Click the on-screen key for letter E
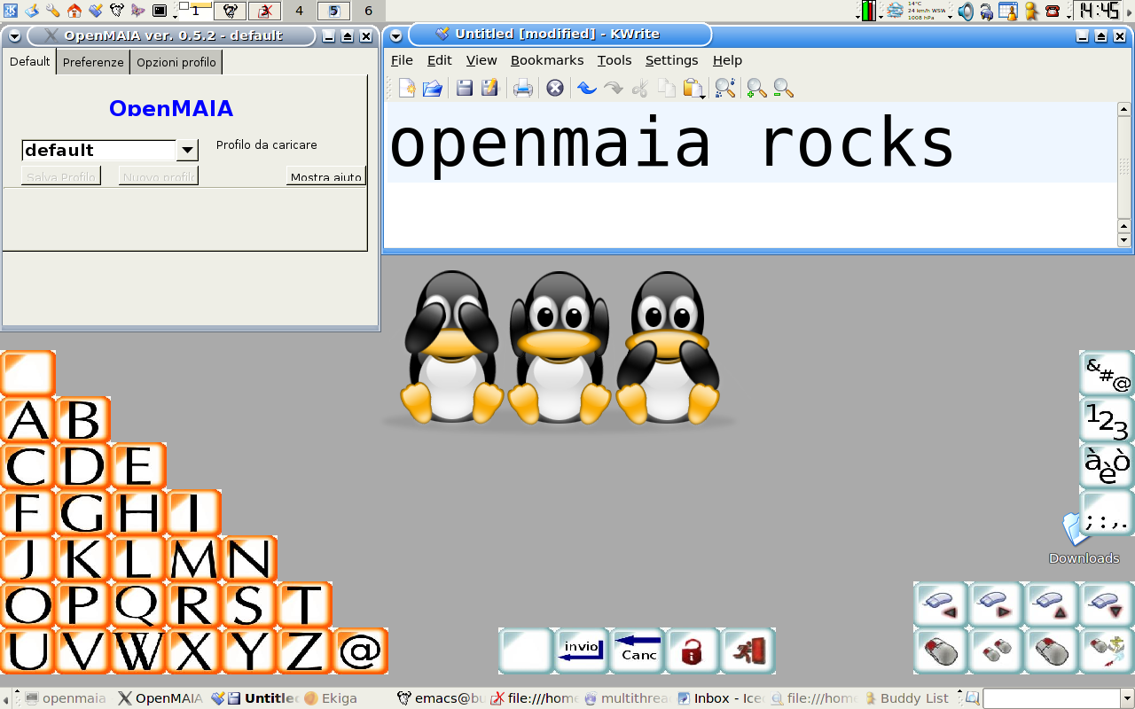The image size is (1135, 709). 138,466
